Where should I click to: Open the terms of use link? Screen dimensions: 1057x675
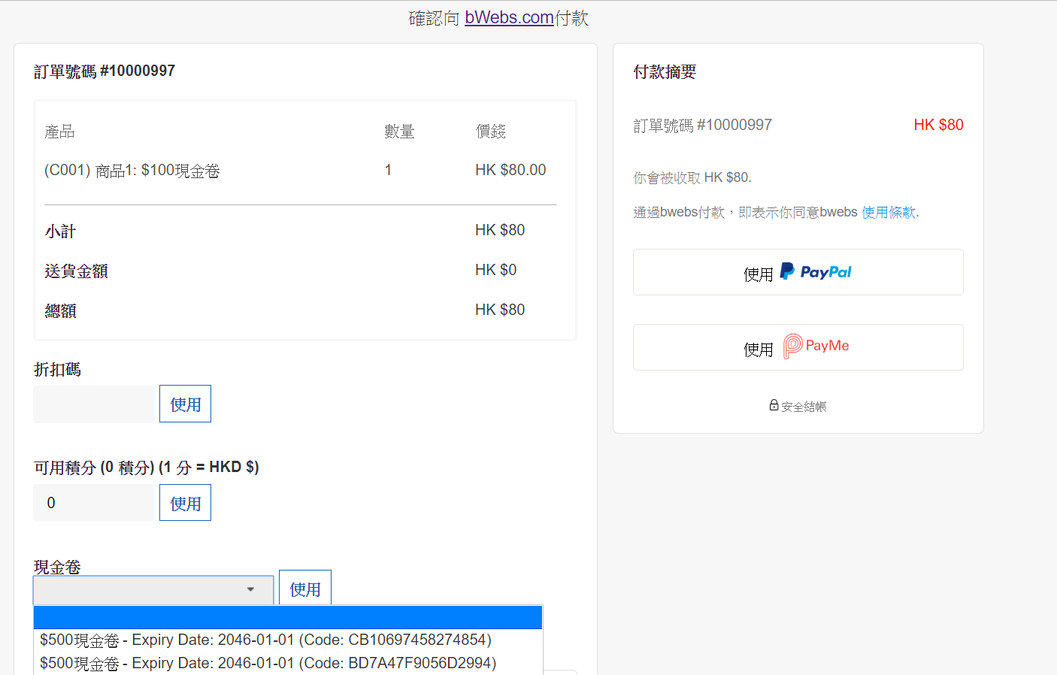(889, 212)
